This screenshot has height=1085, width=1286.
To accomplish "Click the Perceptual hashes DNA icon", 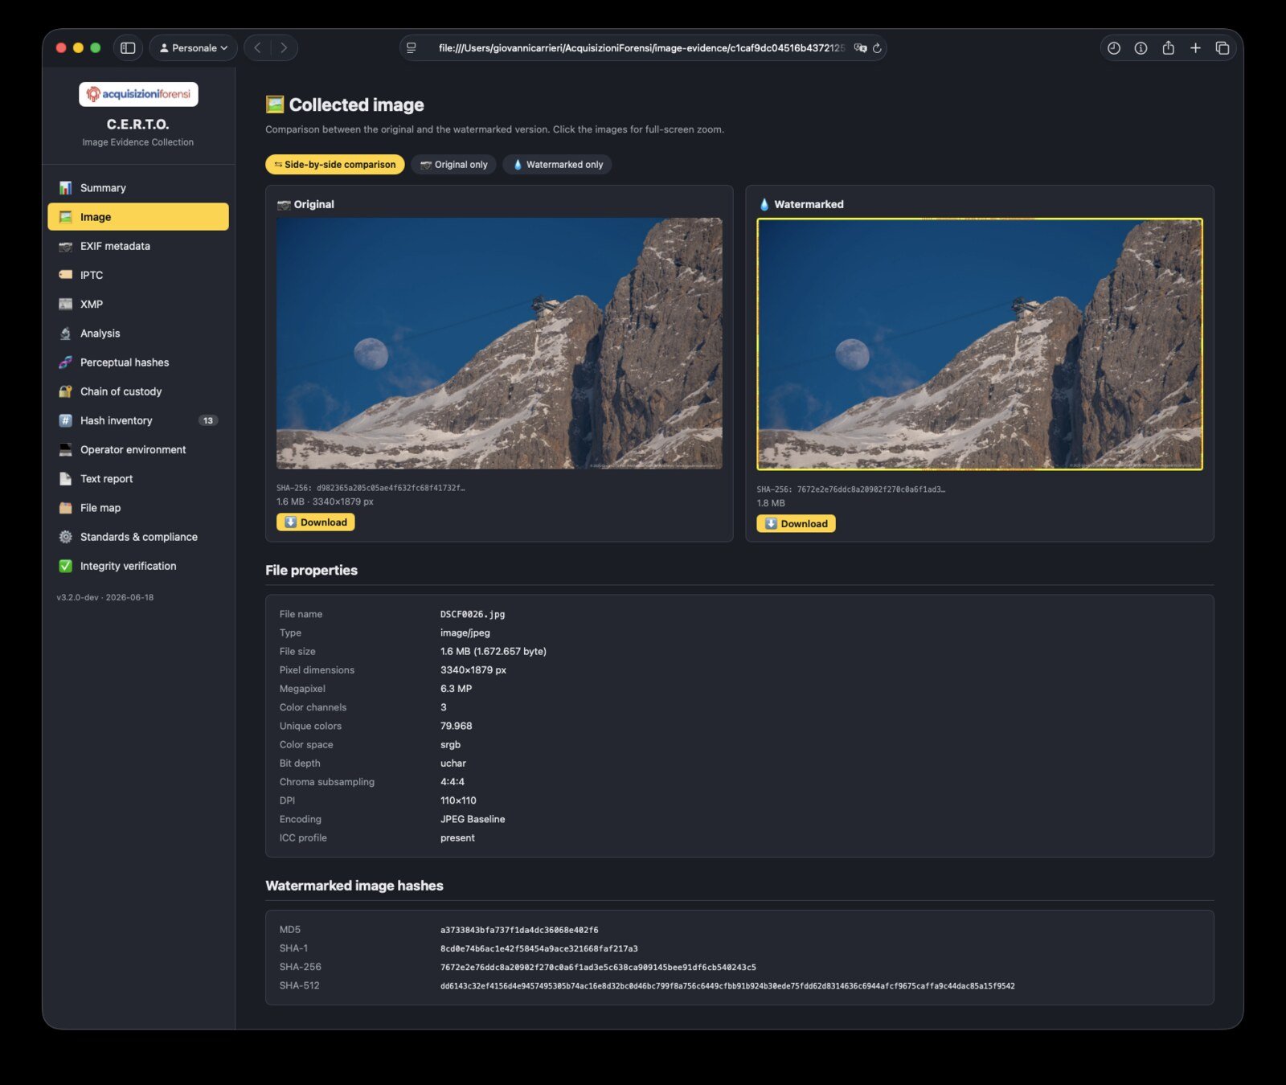I will (65, 362).
